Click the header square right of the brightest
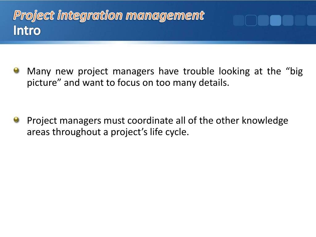This screenshot has width=316, height=237. tap(288, 20)
